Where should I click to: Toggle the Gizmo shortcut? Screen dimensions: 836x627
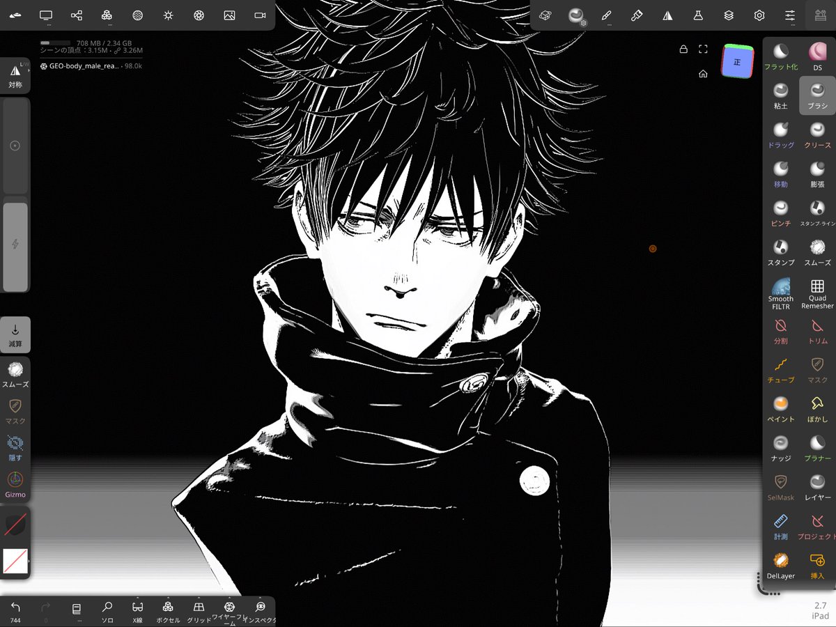pyautogui.click(x=15, y=485)
